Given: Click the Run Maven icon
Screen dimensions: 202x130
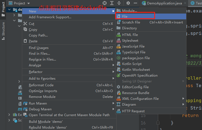Looking at the screenshot, I should pos(25,103).
